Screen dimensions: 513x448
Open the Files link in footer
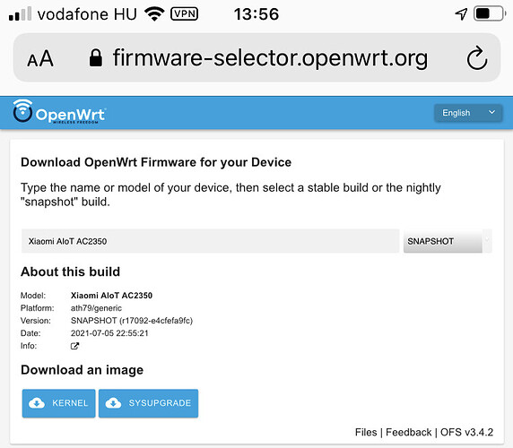tap(366, 432)
